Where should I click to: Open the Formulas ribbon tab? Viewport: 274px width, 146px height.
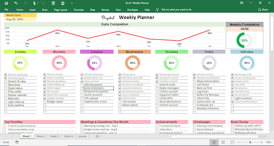(79, 10)
